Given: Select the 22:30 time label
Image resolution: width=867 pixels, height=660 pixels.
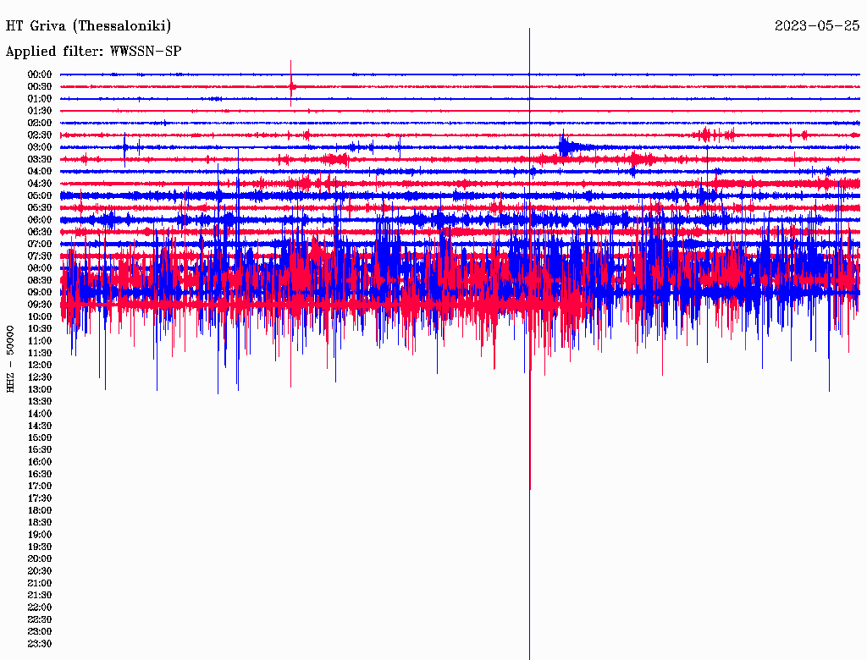Looking at the screenshot, I should 40,619.
